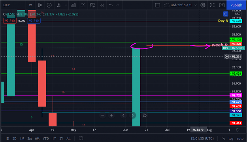Start bar replay with the rewind icon
This screenshot has height=142, width=247.
pos(102,5)
